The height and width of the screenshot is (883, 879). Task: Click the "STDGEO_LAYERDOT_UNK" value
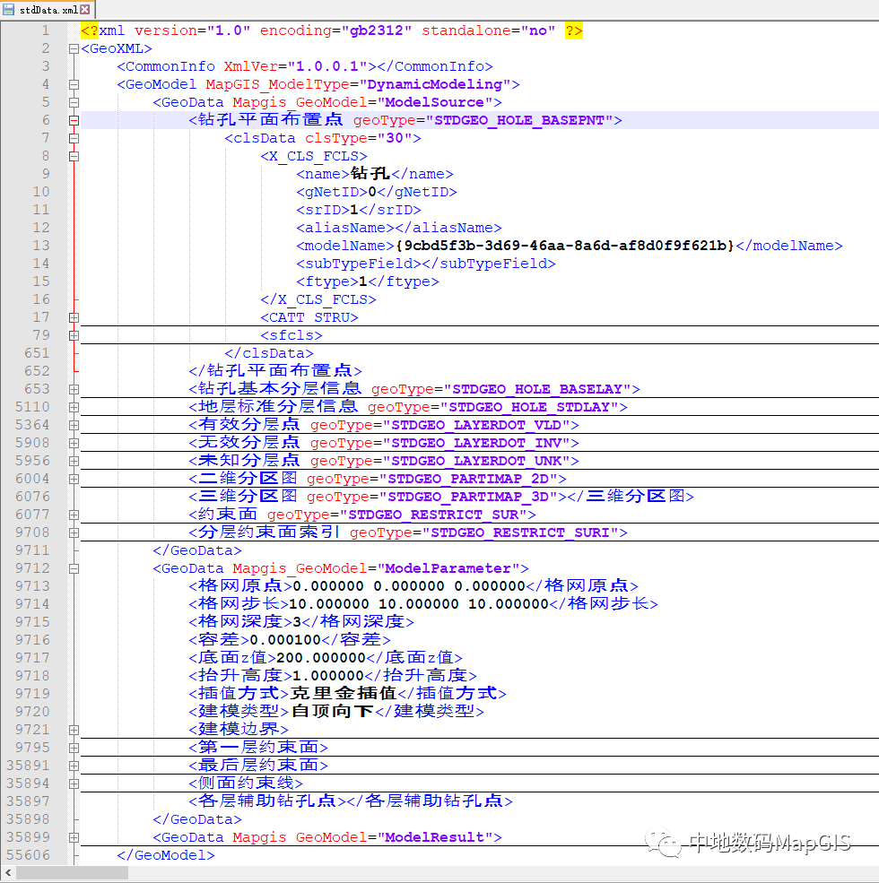pyautogui.click(x=476, y=461)
